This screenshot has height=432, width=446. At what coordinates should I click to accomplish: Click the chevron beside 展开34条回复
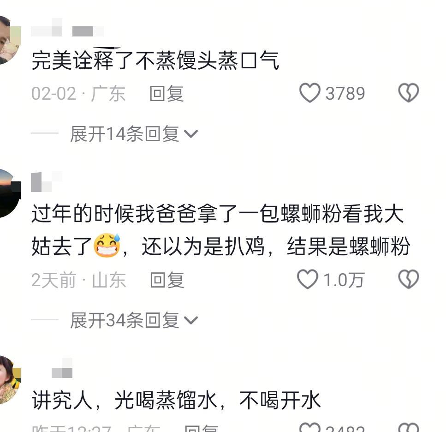[190, 320]
